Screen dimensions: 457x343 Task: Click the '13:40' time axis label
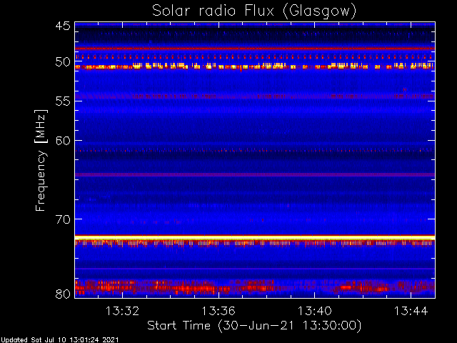315,311
